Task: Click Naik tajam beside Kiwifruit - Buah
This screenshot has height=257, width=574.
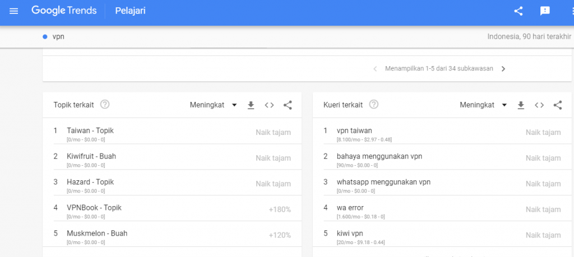Action: pyautogui.click(x=274, y=158)
